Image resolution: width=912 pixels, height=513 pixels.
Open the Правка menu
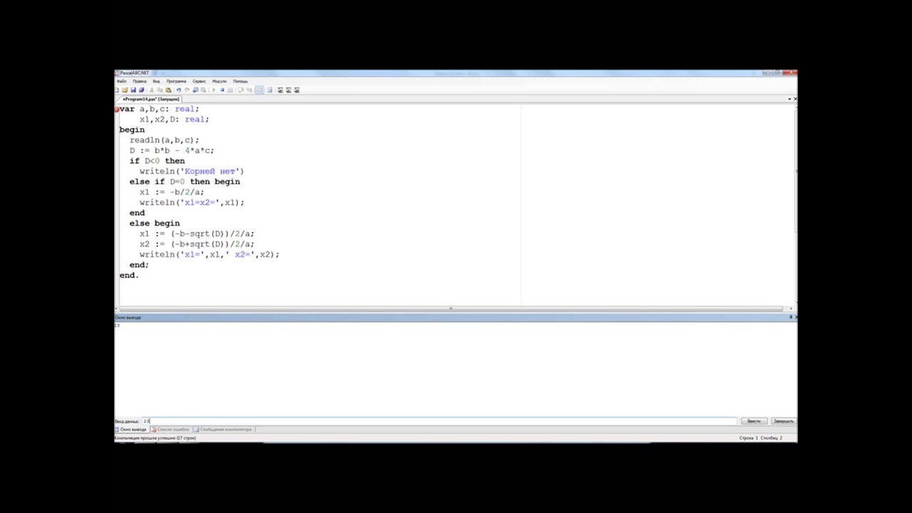140,81
